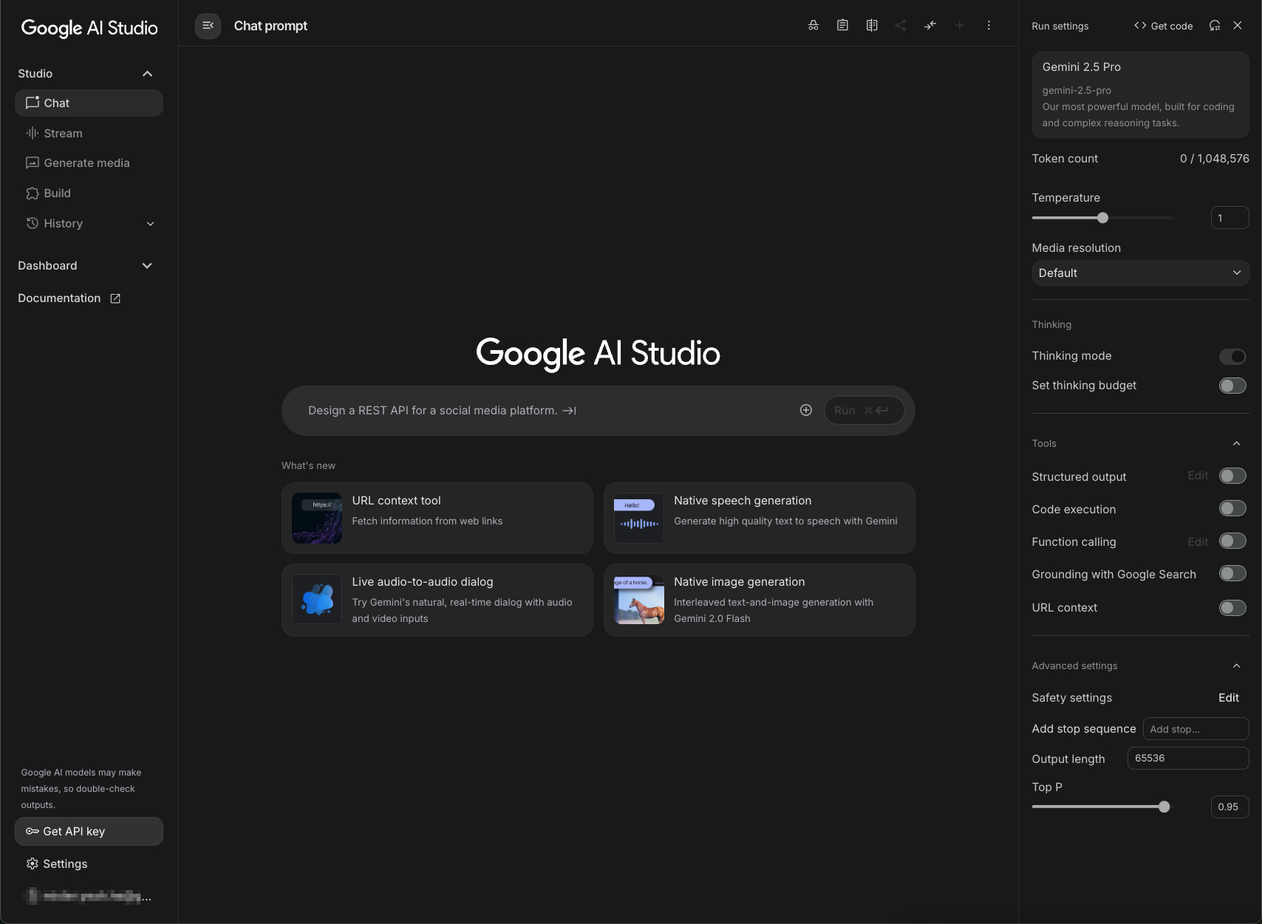Collapse the Studio section chevron
This screenshot has width=1262, height=924.
147,73
